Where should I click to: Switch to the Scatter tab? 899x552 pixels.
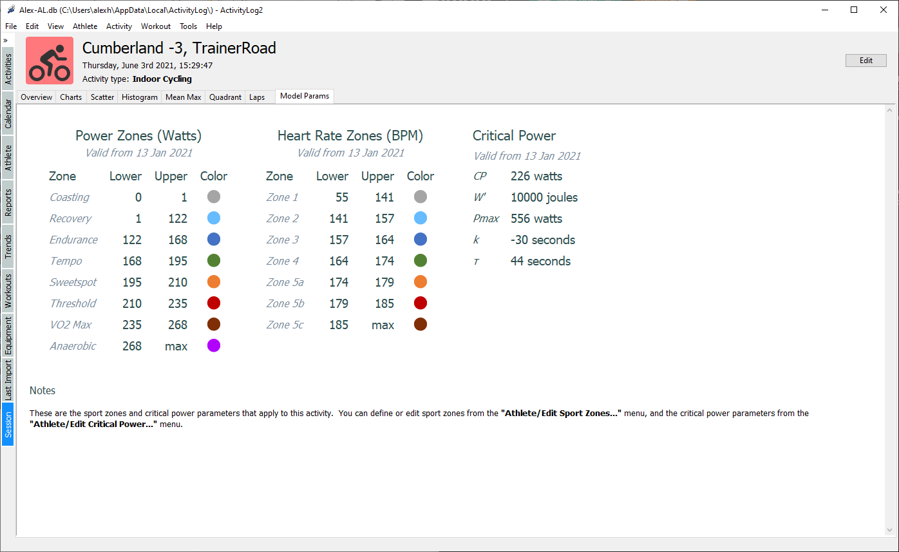pos(102,97)
